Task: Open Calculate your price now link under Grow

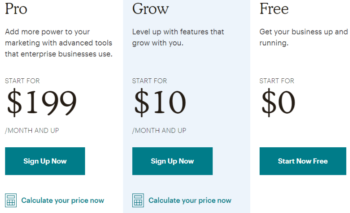Action: pos(190,200)
